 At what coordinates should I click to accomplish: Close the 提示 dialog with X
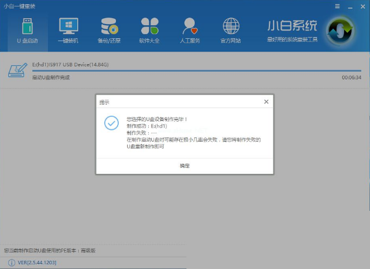pyautogui.click(x=266, y=102)
